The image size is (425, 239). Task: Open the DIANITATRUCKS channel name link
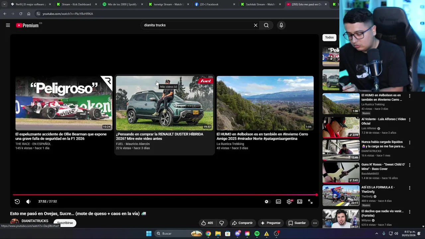35,221
